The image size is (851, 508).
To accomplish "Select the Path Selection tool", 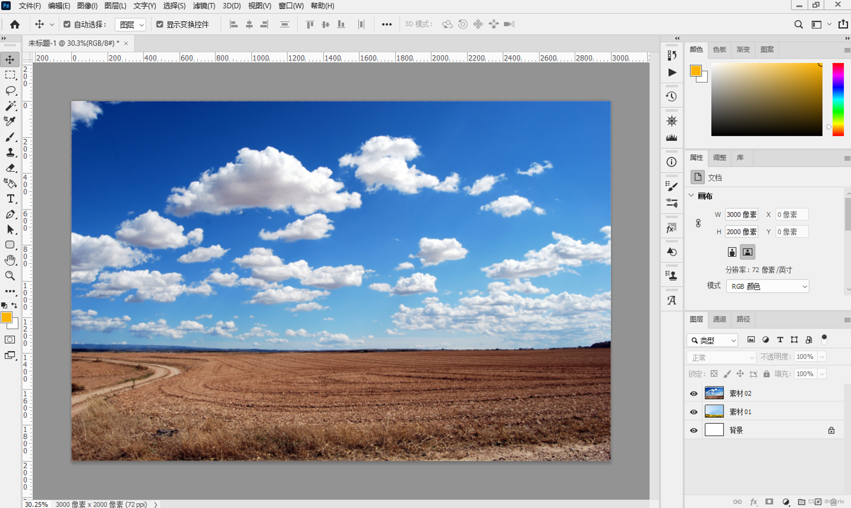I will click(x=10, y=230).
